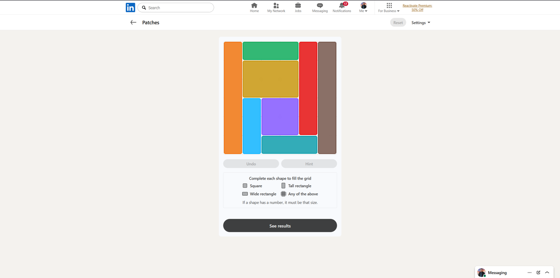This screenshot has width=560, height=278.
Task: Expand the For Business menu
Action: click(x=388, y=7)
